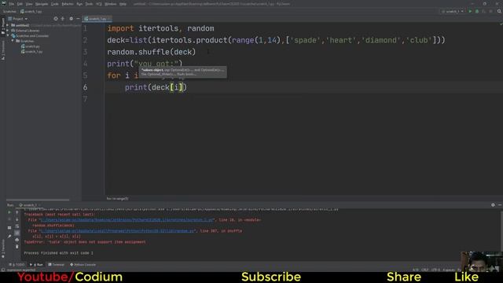Select scratch_1.py in project tree
This screenshot has height=283, width=503.
(31, 51)
